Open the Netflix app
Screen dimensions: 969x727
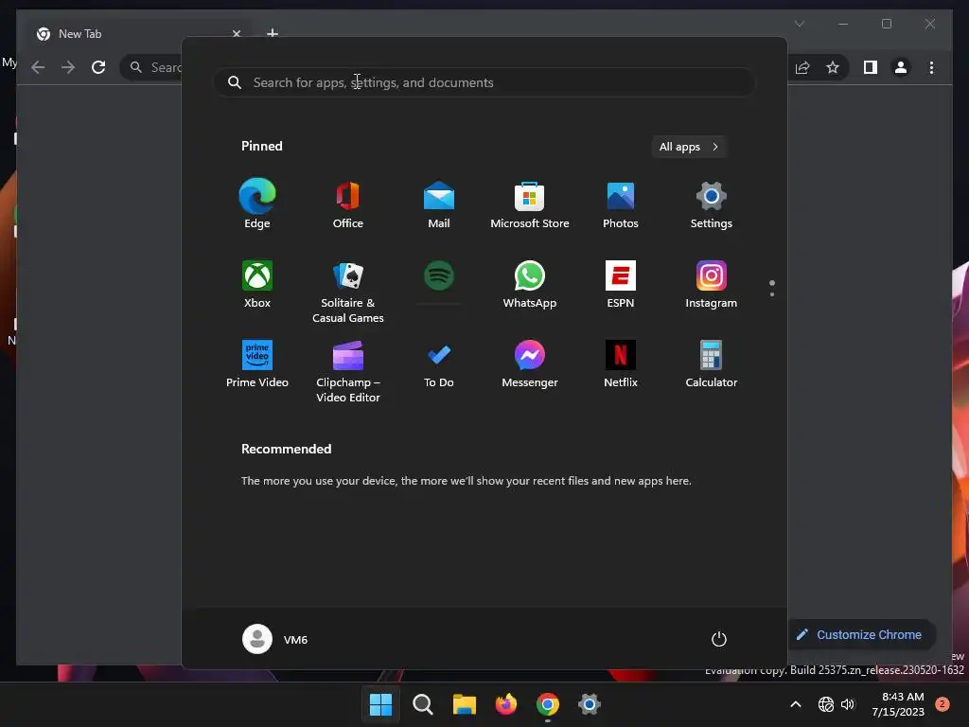621,364
